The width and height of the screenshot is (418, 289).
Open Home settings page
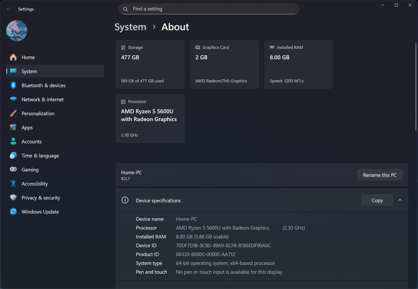pos(55,57)
